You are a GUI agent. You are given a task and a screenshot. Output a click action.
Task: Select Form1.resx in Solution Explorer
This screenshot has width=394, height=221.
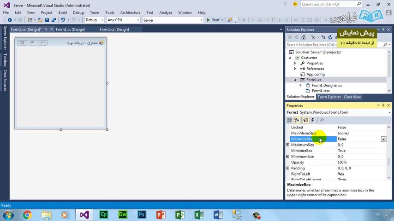coord(321,91)
